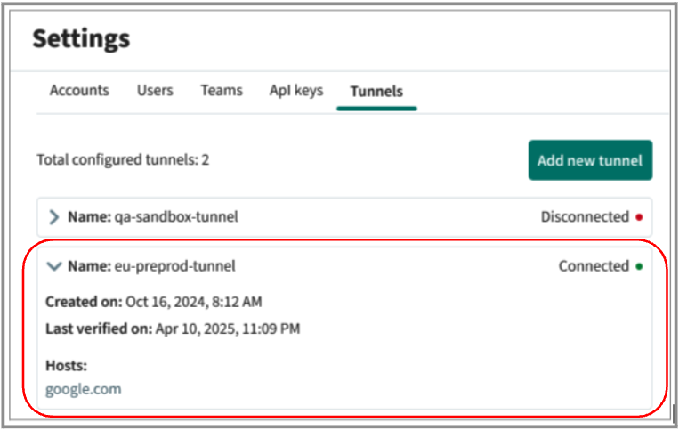Collapse the eu-preprod-tunnel chevron arrow
This screenshot has width=679, height=430.
point(54,265)
